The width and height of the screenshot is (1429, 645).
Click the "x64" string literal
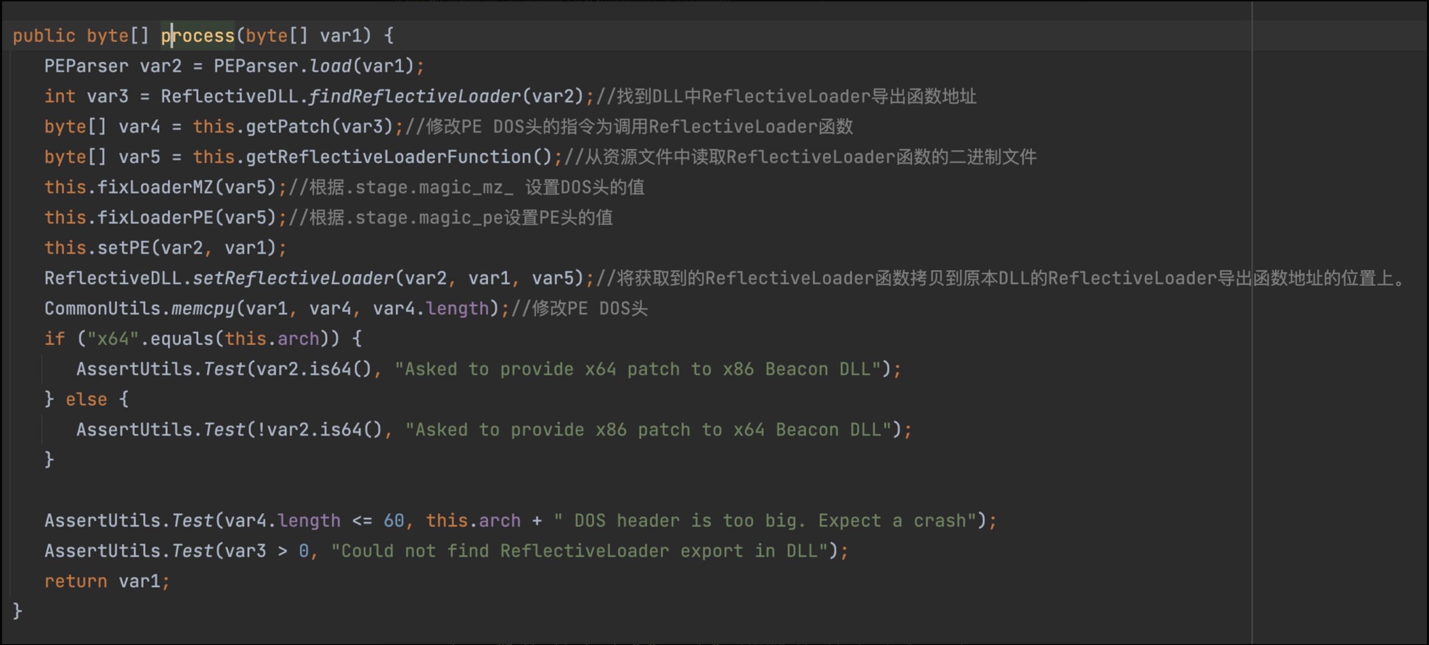point(113,339)
